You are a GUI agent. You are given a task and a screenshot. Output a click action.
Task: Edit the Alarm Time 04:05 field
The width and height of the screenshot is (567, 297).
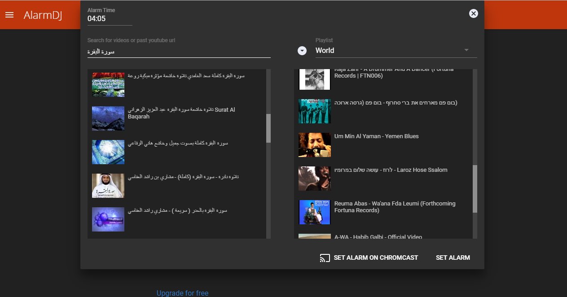[x=109, y=19]
